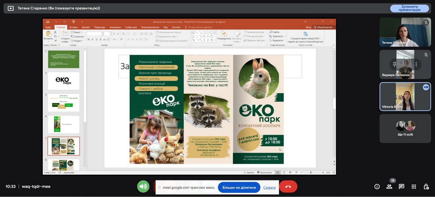
Task: Switch to the Анимация tab
Action: 115,27
